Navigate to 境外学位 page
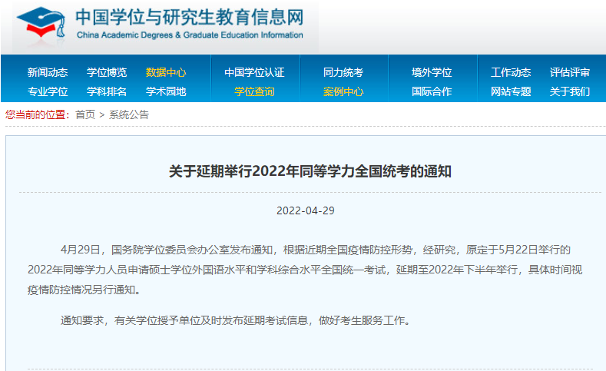Image resolution: width=606 pixels, height=371 pixels. (x=432, y=73)
